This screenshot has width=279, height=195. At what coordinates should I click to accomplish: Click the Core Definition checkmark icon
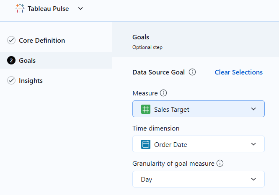pos(11,40)
